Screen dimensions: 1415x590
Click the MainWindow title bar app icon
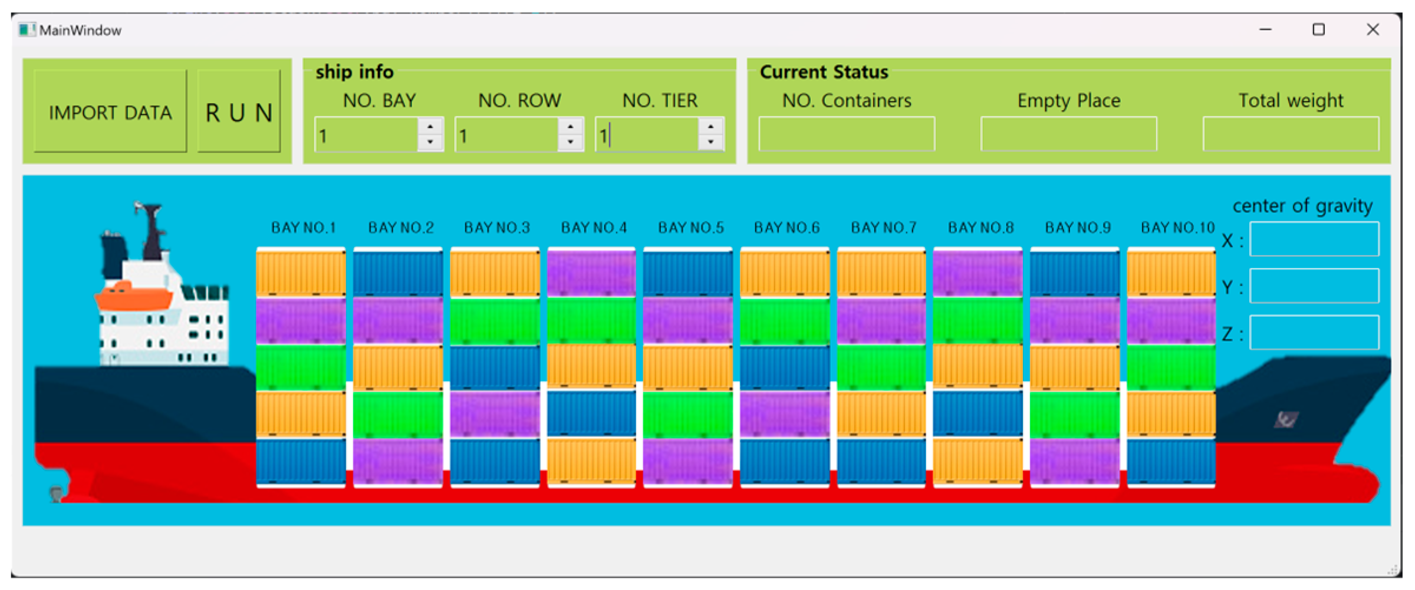(x=26, y=30)
